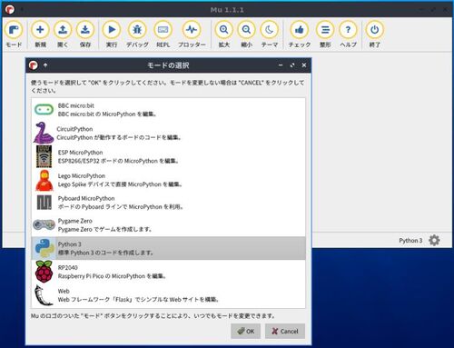
Task: Dismiss the dialog with Cancel
Action: pyautogui.click(x=285, y=332)
